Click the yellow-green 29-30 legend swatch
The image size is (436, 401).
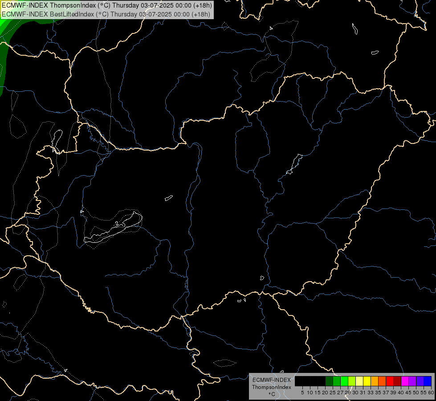pos(352,381)
